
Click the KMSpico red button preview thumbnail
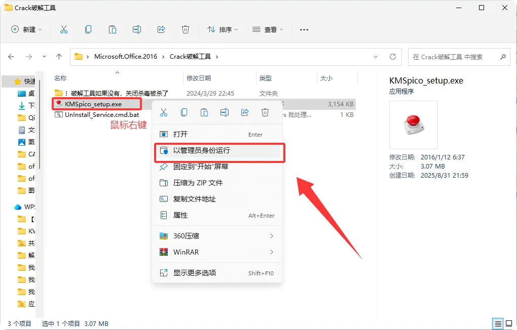414,125
